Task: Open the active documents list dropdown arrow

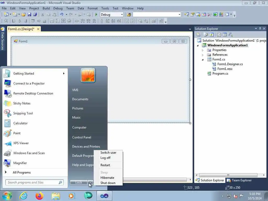Action: coord(190,29)
